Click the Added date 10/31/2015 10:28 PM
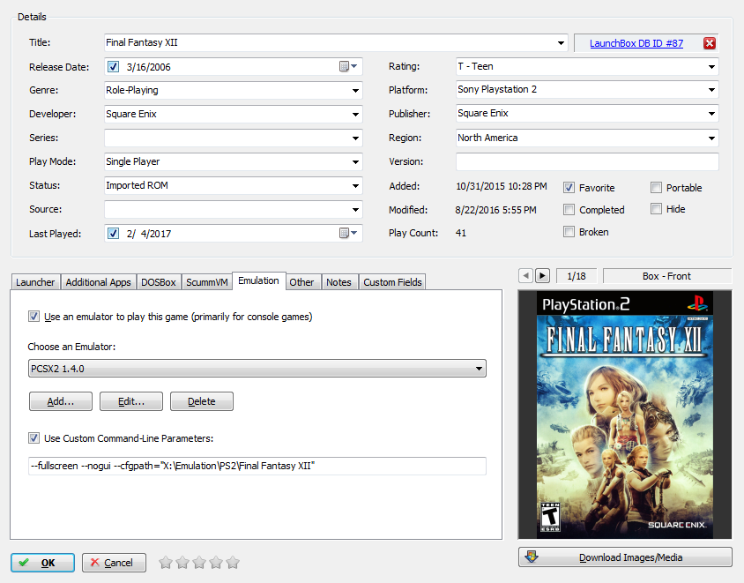Screen dimensions: 744x583 pos(501,186)
